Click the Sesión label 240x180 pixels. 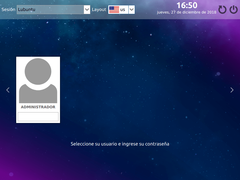pos(8,9)
